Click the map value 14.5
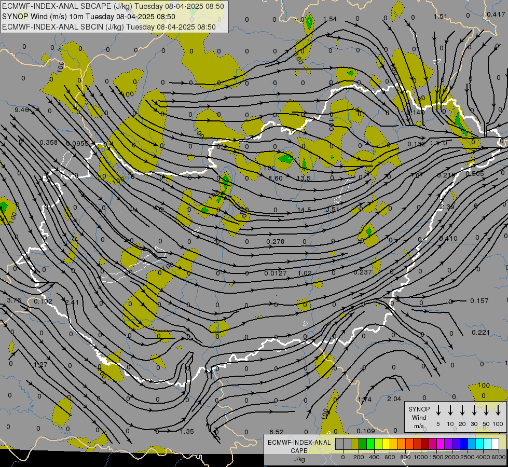The height and width of the screenshot is (467, 508). point(304,210)
